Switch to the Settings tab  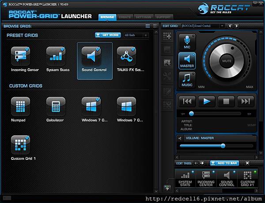click(x=144, y=17)
